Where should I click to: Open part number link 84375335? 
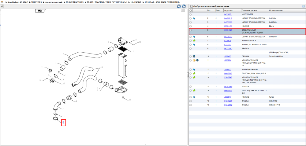click(228, 22)
